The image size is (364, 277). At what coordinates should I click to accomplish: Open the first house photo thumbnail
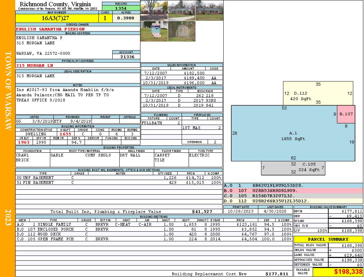[154, 11]
